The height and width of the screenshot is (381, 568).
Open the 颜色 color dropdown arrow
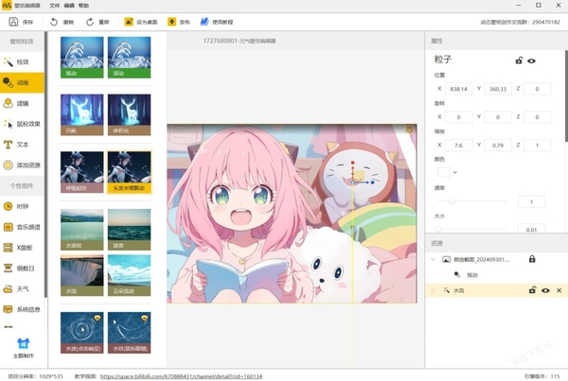point(455,172)
